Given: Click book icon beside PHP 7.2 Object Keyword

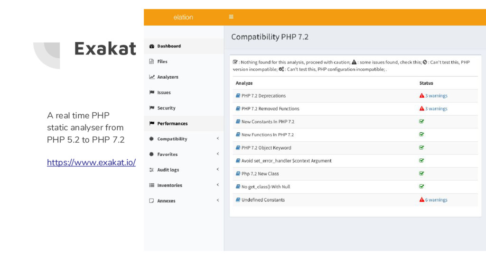Looking at the screenshot, I should point(238,148).
